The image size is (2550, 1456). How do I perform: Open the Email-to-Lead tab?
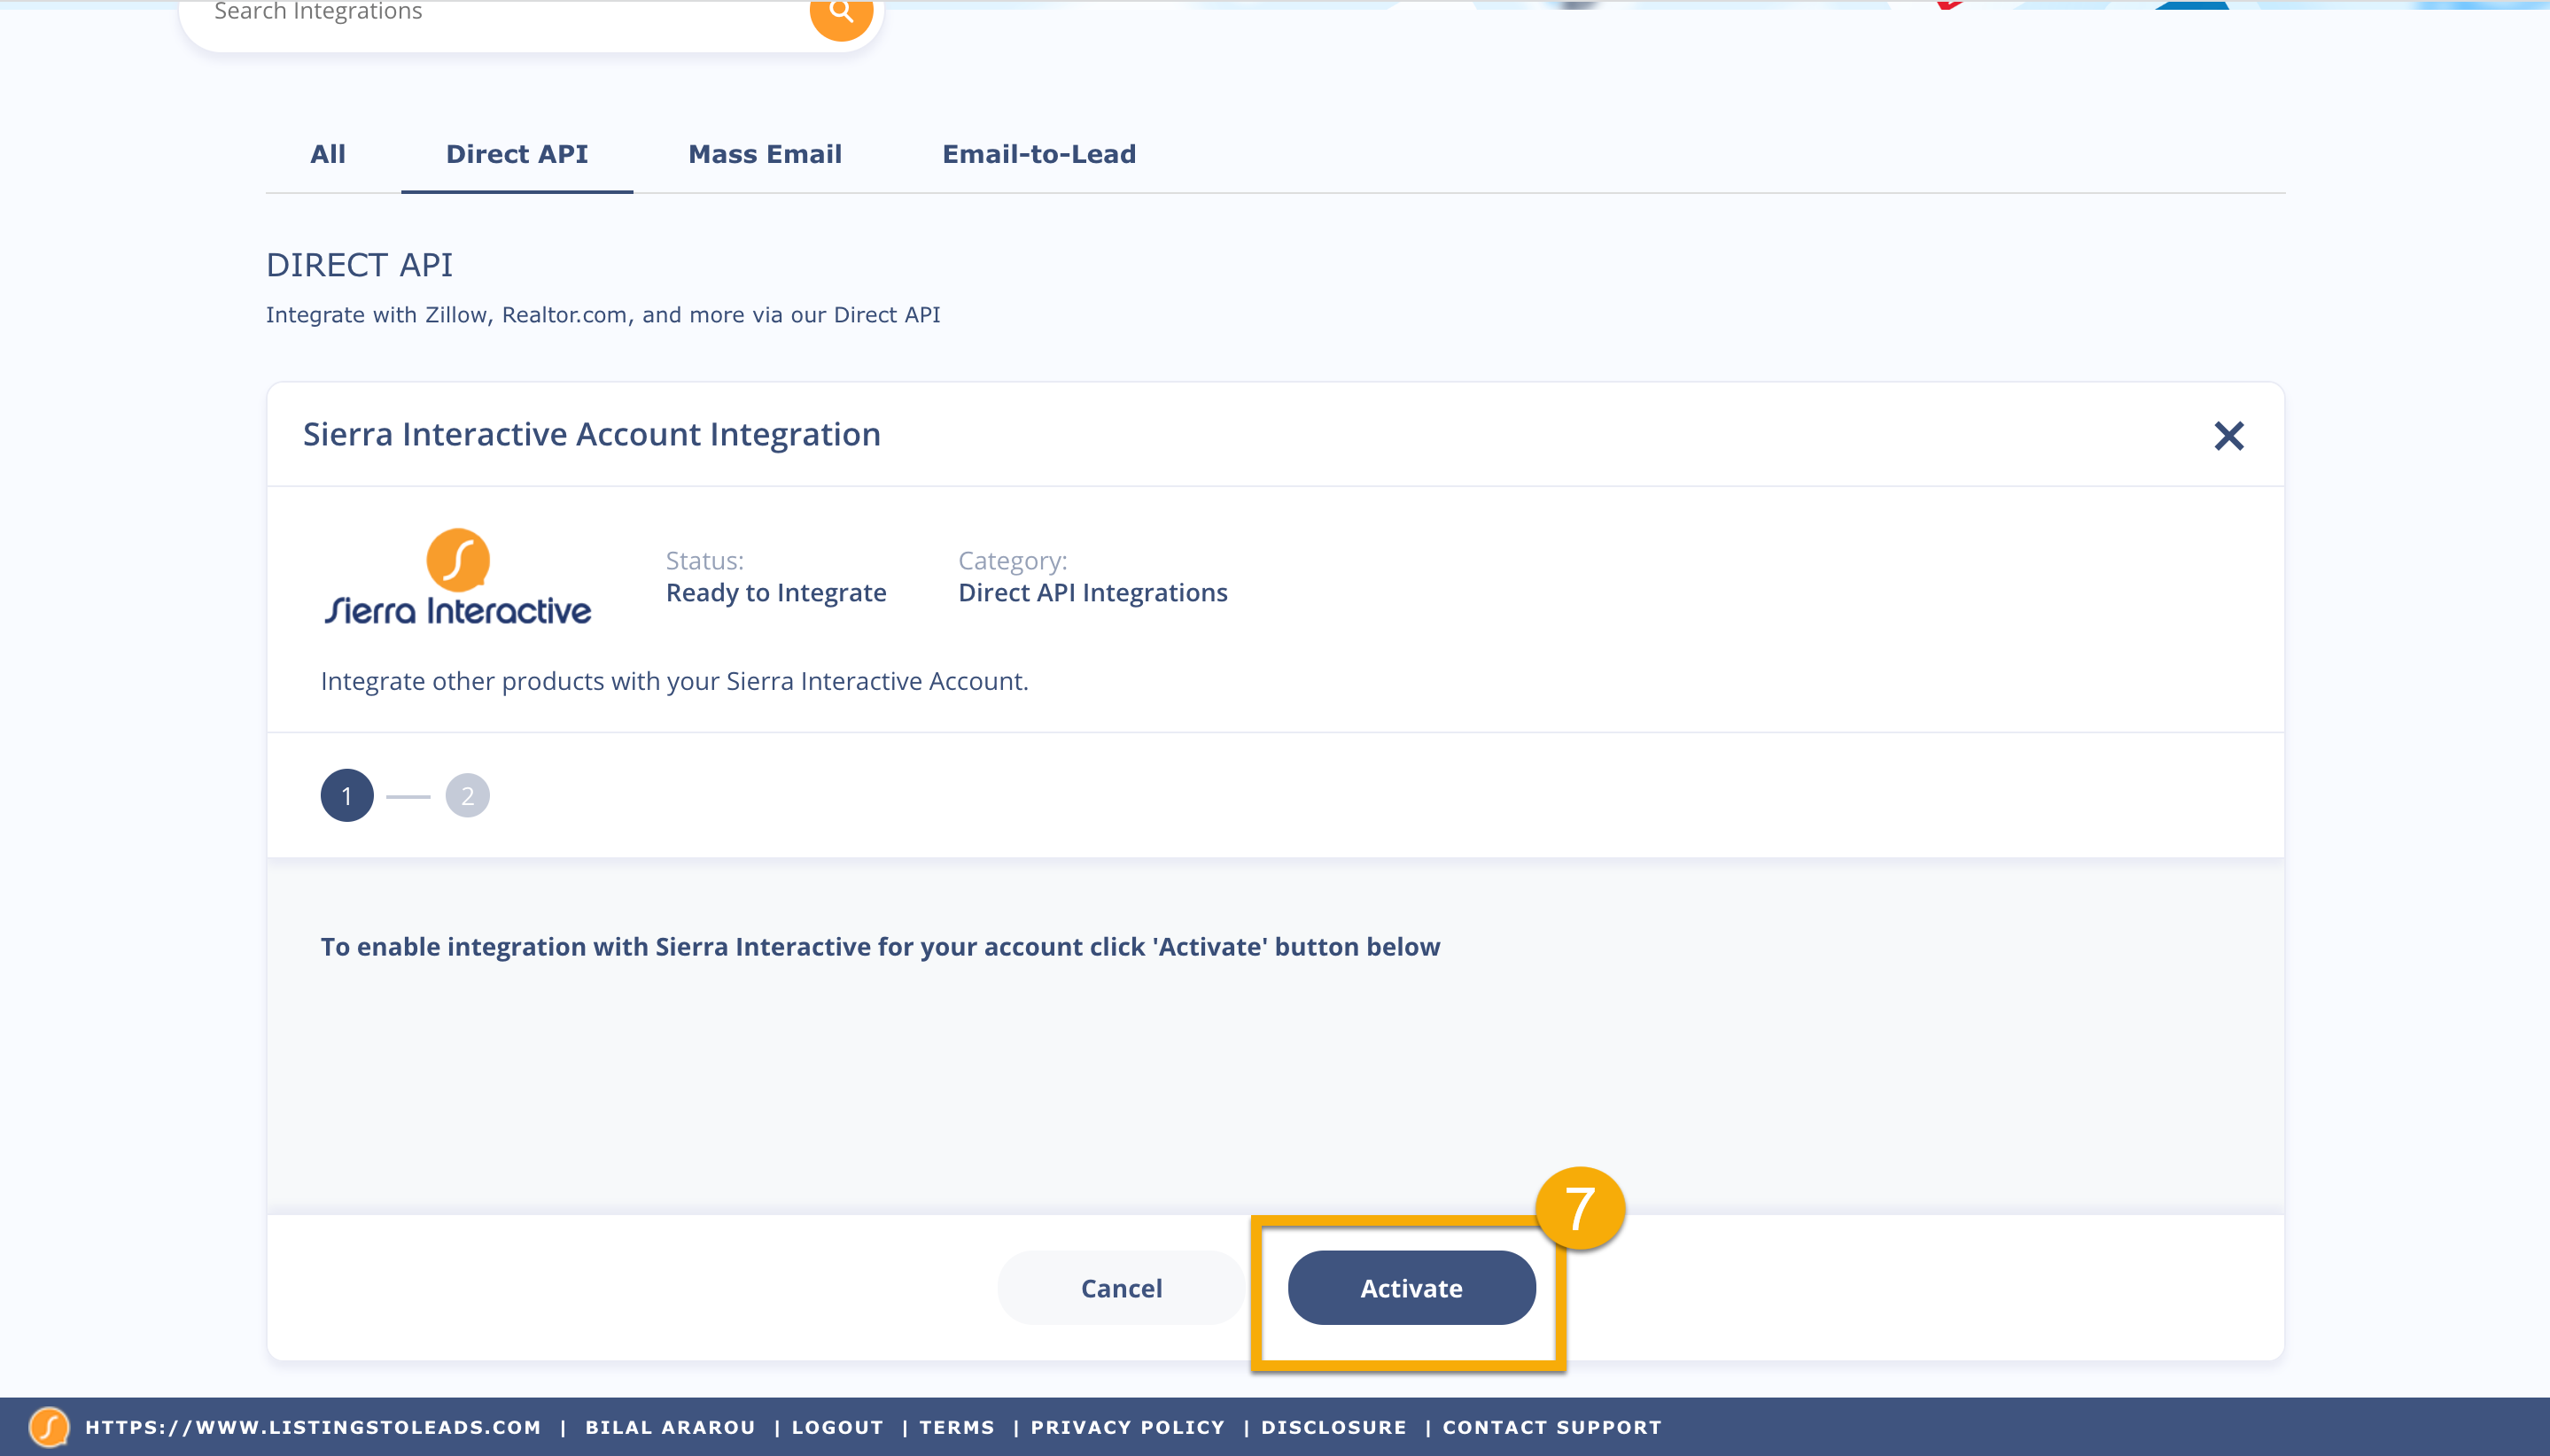[x=1038, y=154]
